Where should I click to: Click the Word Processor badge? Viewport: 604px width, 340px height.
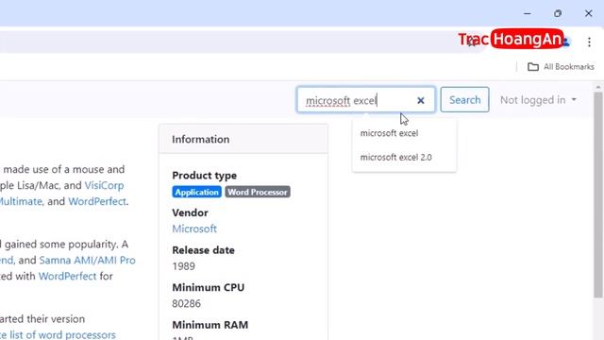[258, 192]
